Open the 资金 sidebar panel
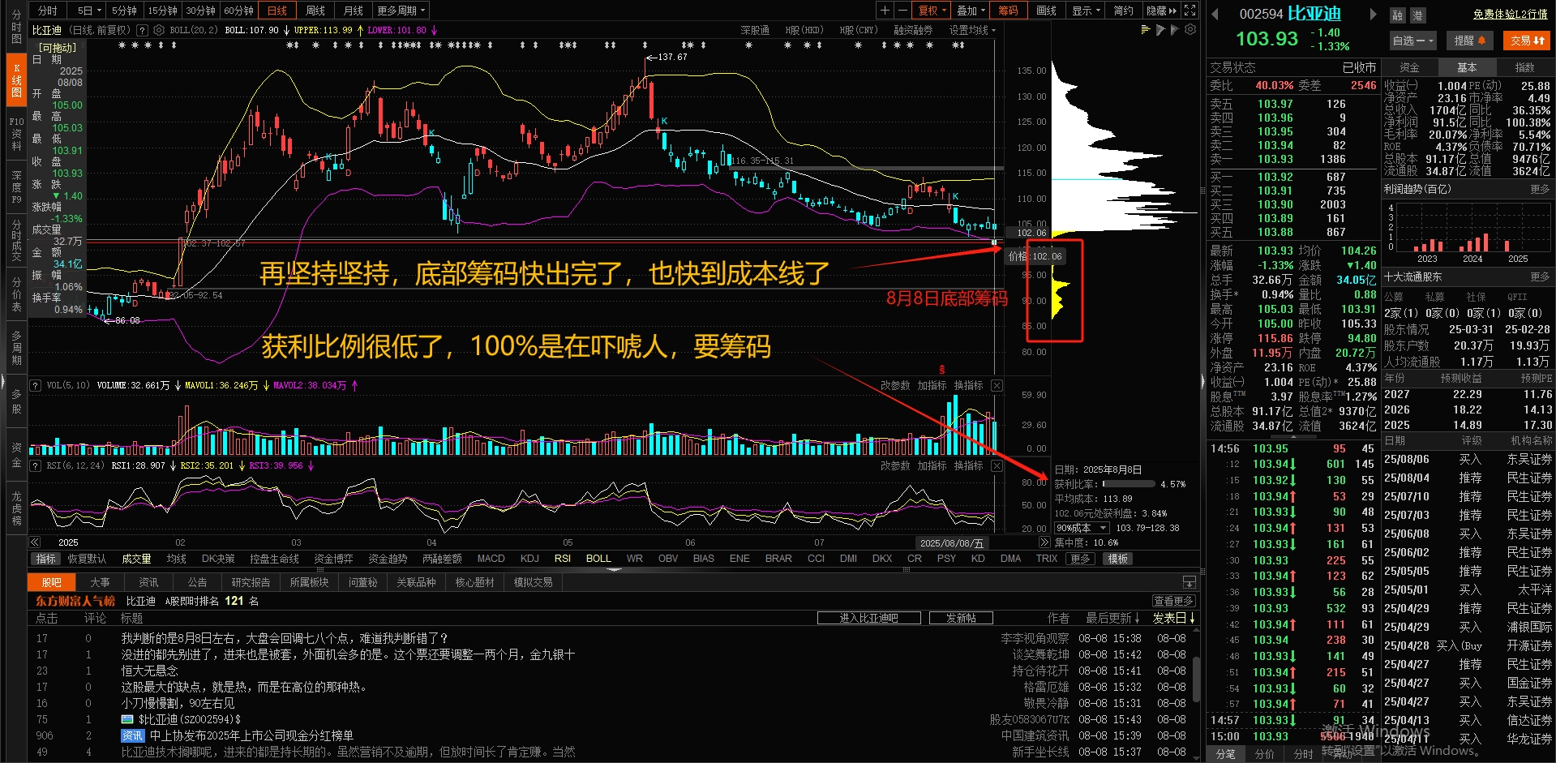The image size is (1556, 763). pyautogui.click(x=16, y=454)
